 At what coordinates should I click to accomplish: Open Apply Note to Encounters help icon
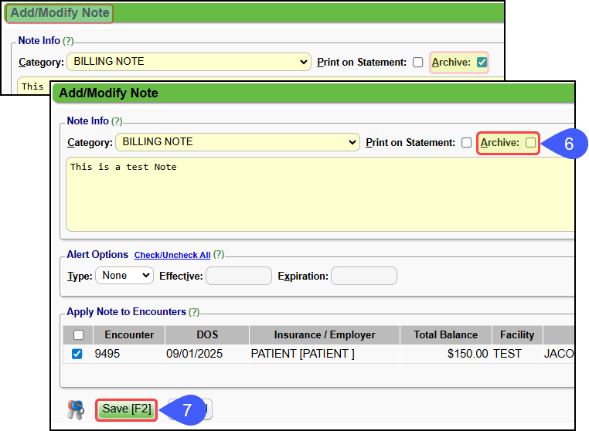194,312
